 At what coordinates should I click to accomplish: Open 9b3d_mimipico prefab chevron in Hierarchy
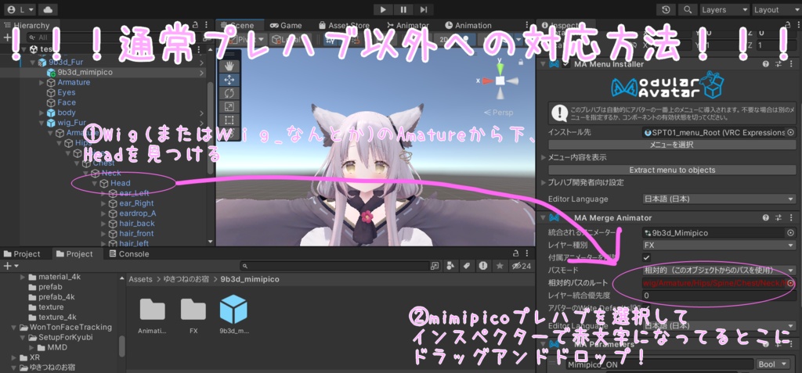[201, 73]
